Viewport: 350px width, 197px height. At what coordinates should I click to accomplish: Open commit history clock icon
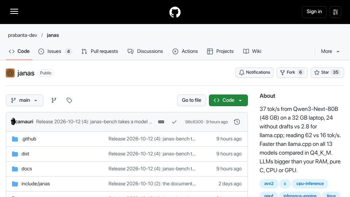click(237, 122)
